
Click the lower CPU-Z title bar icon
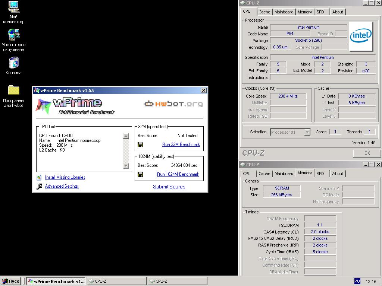tap(242, 165)
